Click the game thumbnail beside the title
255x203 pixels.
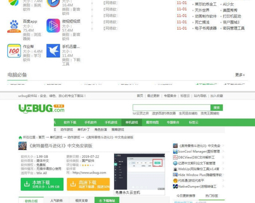tap(23, 146)
